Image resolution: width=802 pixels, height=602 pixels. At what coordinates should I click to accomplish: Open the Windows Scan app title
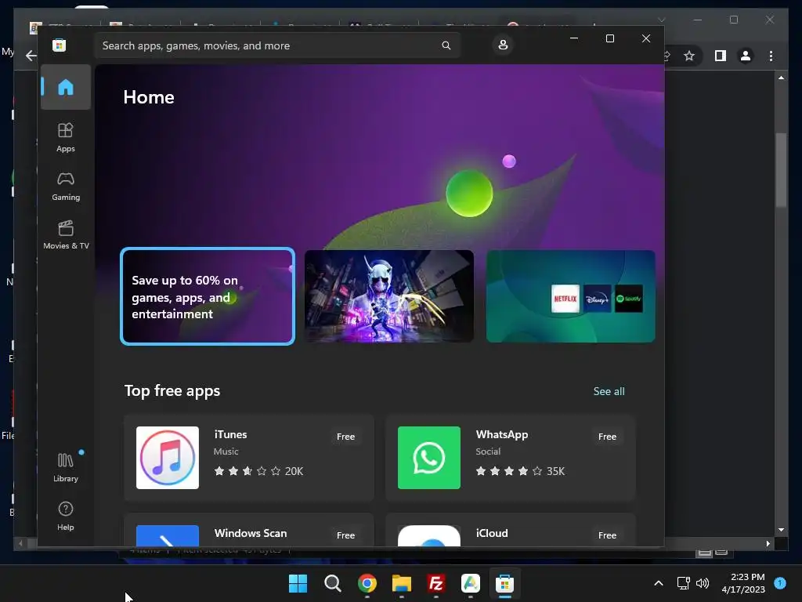[251, 533]
